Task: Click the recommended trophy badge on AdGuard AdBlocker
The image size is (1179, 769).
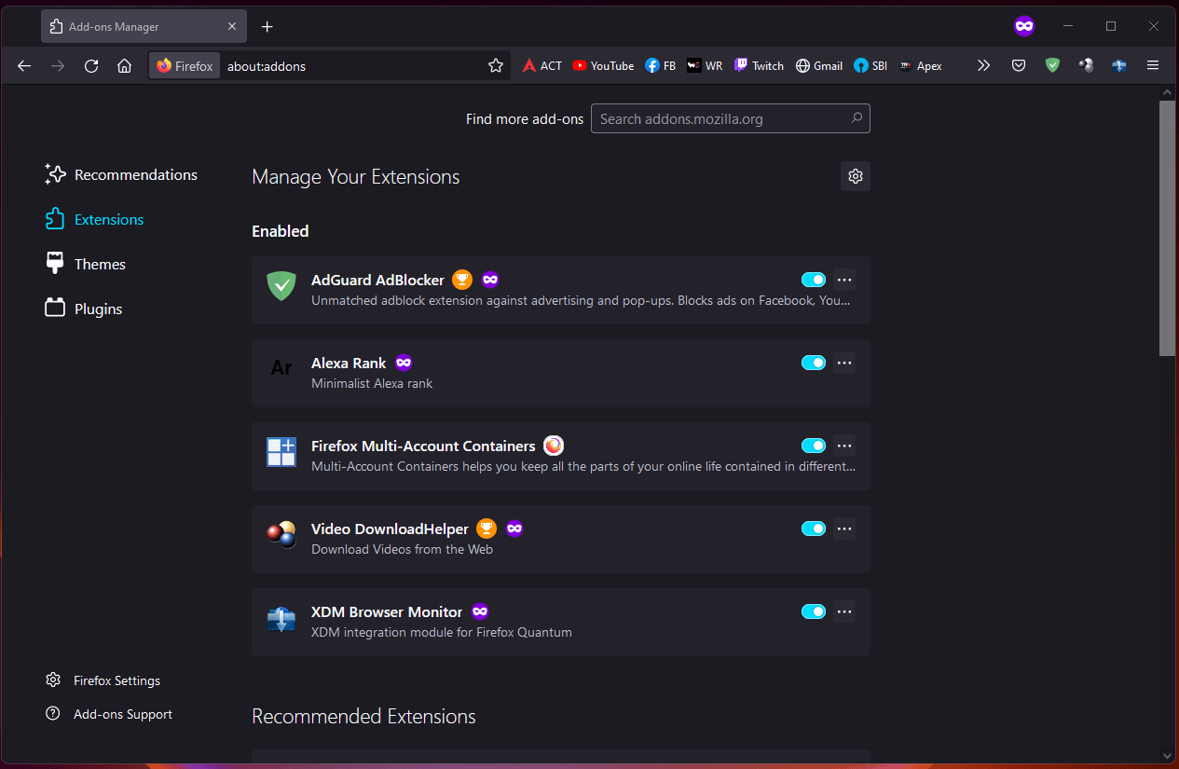Action: 462,280
